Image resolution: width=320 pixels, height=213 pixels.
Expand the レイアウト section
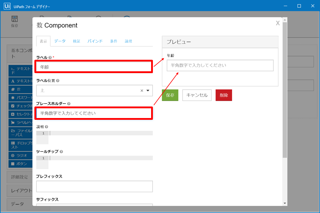(20, 191)
